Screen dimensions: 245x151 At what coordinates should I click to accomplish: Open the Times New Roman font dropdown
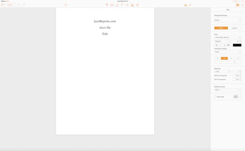click(x=228, y=37)
